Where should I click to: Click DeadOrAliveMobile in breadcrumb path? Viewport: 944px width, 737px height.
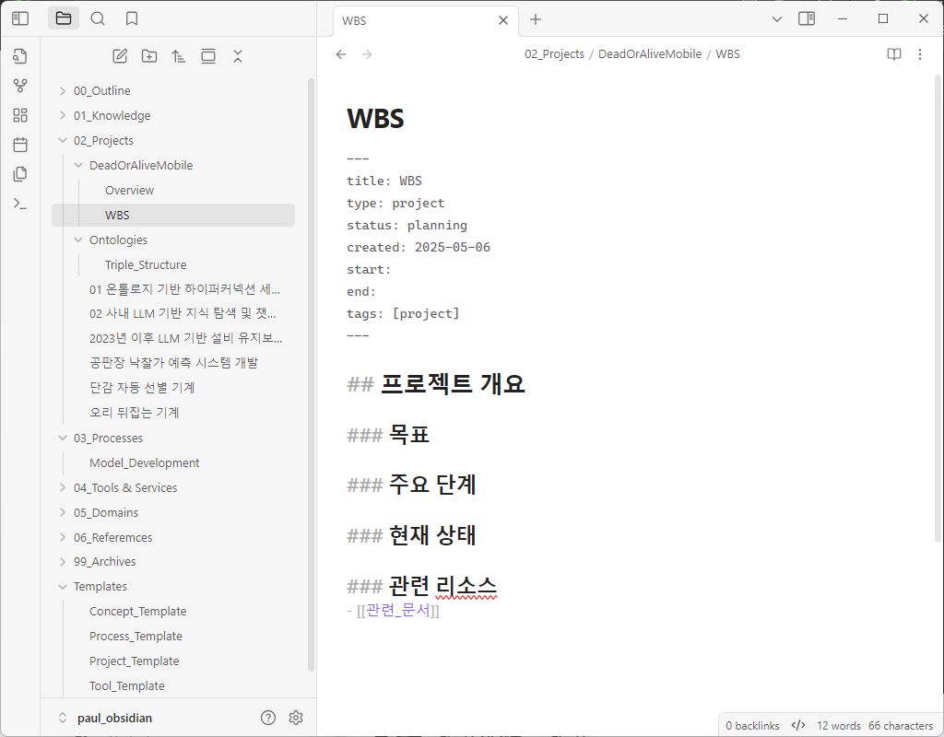(x=650, y=54)
